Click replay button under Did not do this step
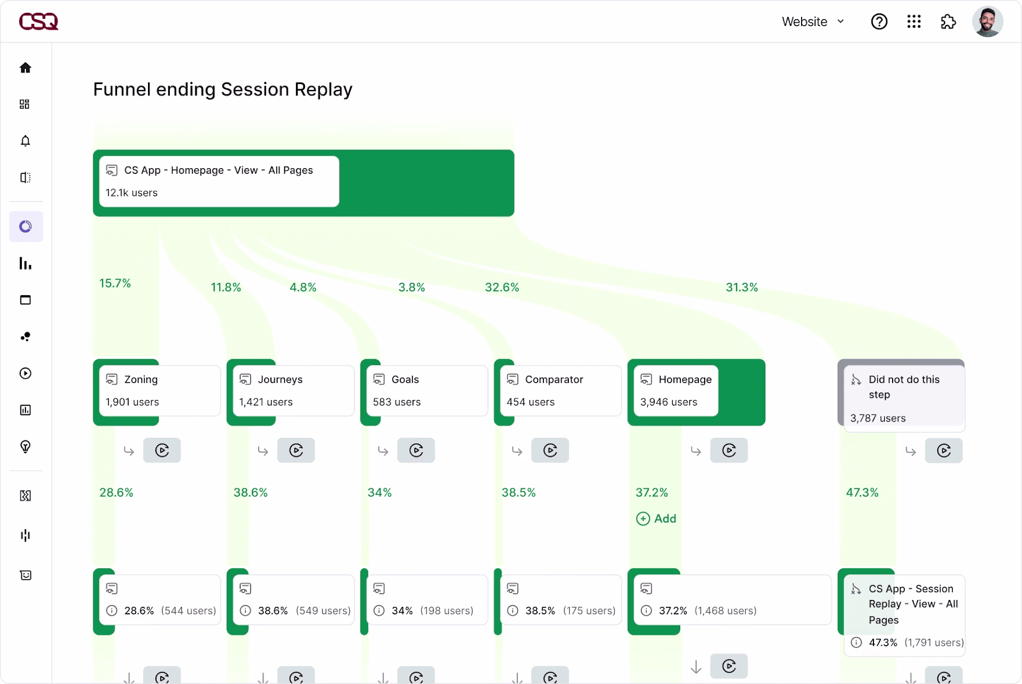1022x684 pixels. pos(944,451)
